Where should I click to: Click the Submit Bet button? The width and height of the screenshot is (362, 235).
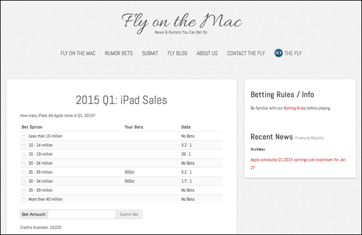(129, 215)
